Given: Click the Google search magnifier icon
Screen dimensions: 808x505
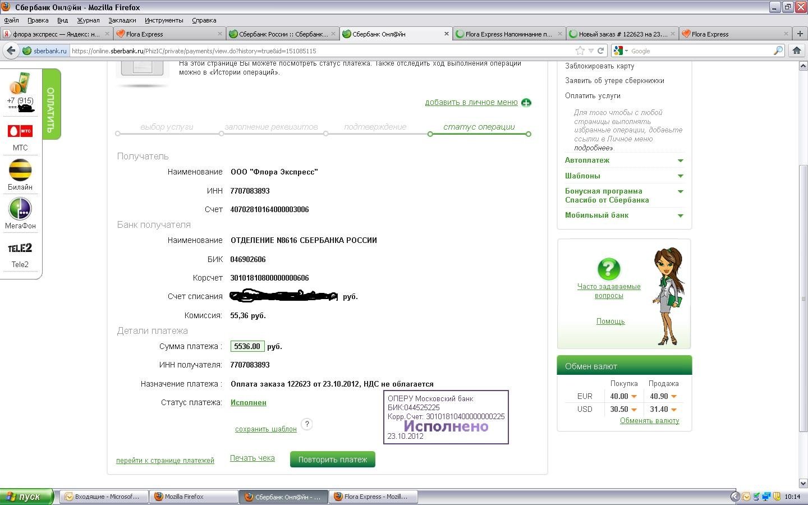Looking at the screenshot, I should coord(778,50).
